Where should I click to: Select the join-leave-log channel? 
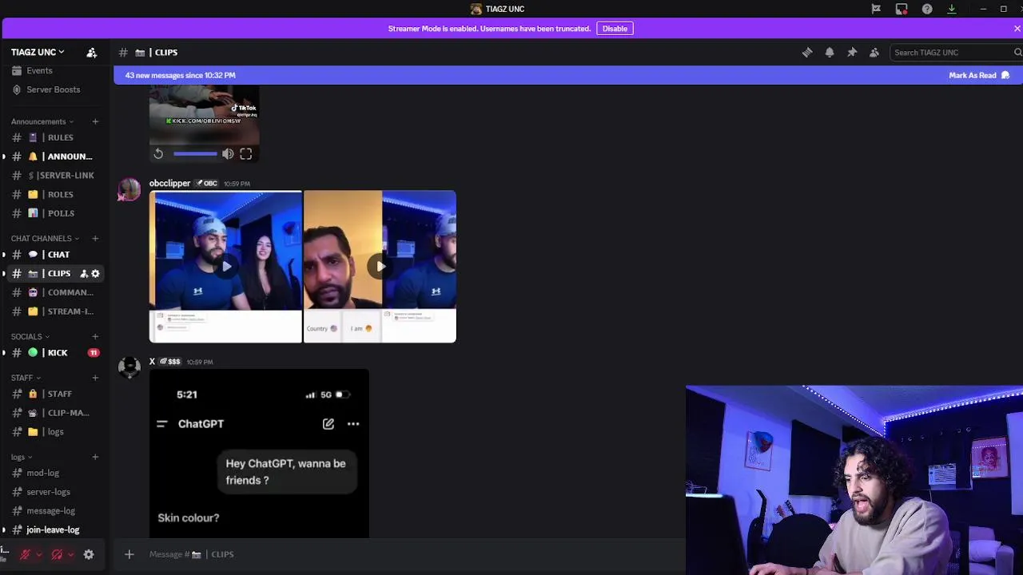click(x=54, y=529)
